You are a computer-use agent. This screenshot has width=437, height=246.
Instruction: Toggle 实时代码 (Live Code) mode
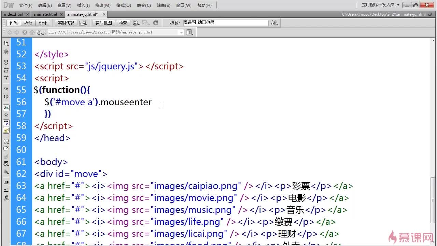point(66,23)
